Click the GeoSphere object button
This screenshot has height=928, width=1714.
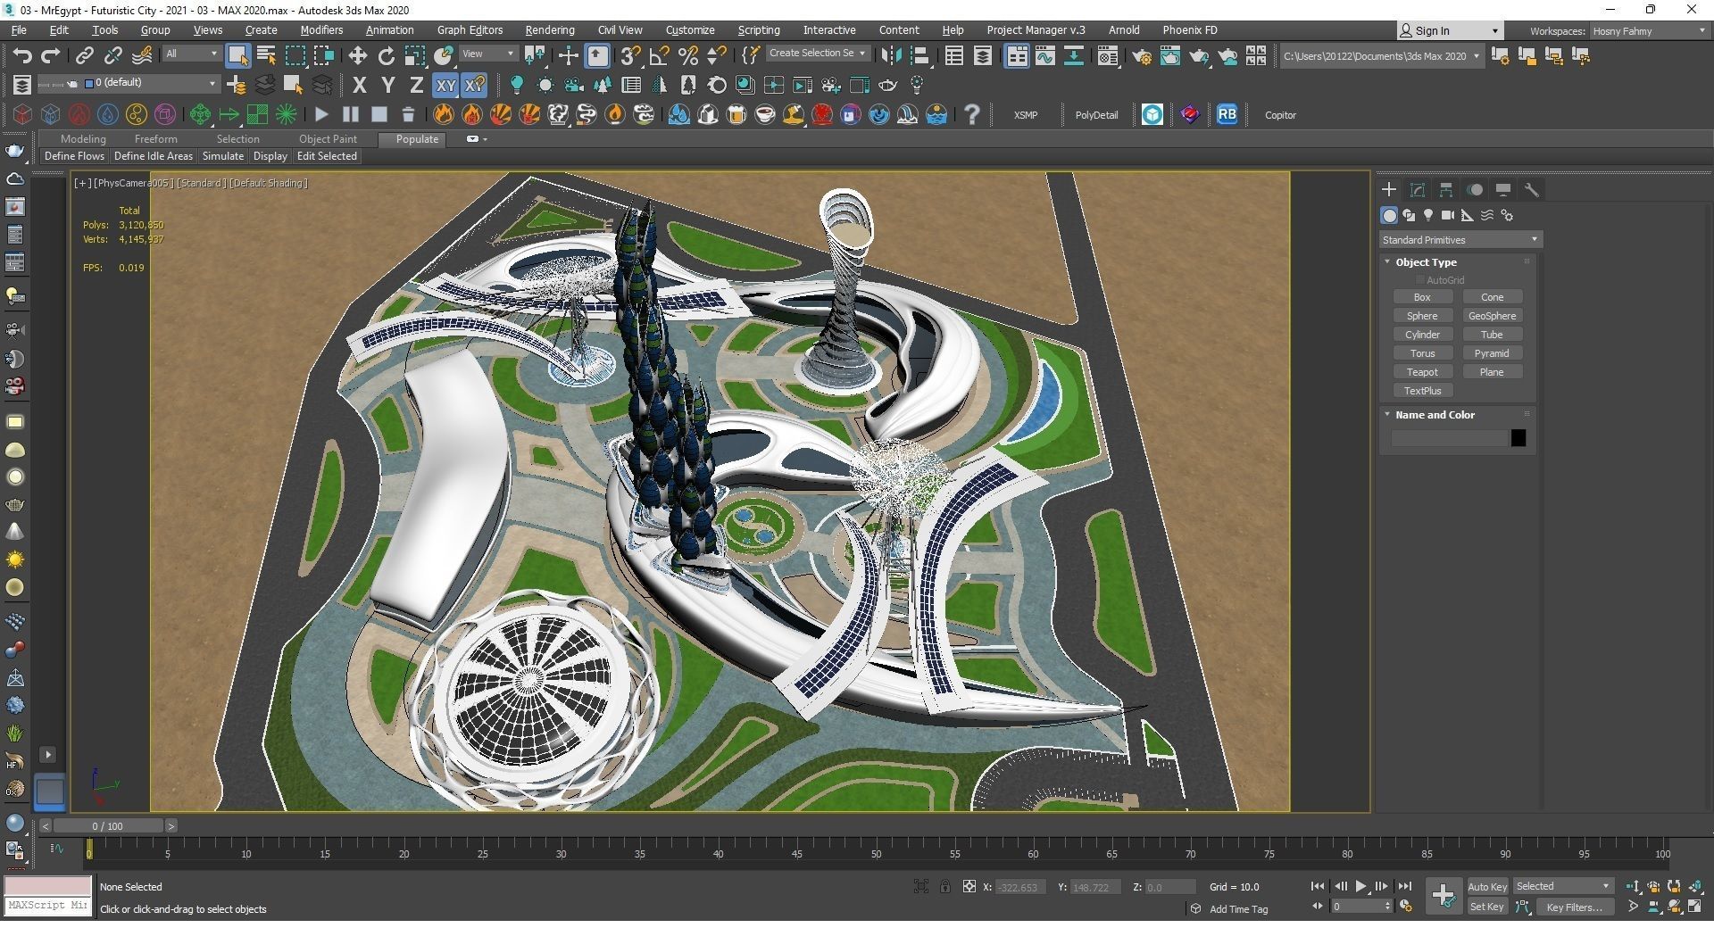point(1492,316)
